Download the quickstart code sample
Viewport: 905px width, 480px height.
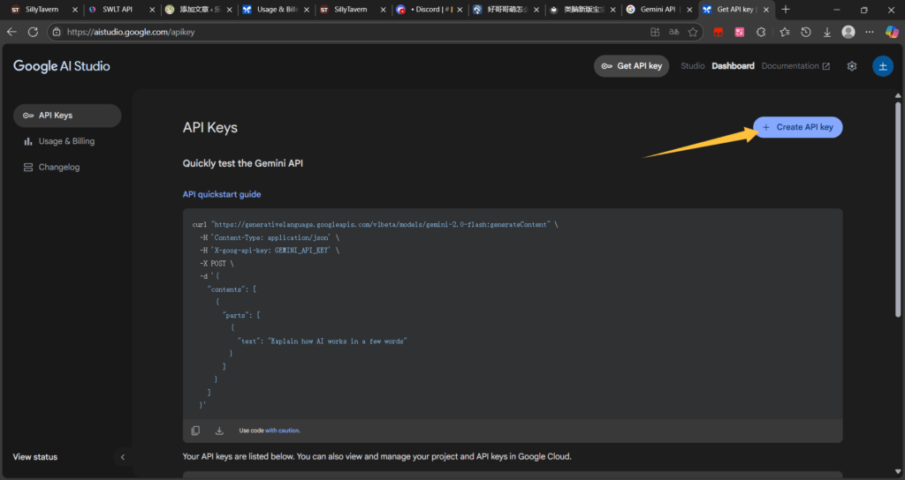[219, 431]
